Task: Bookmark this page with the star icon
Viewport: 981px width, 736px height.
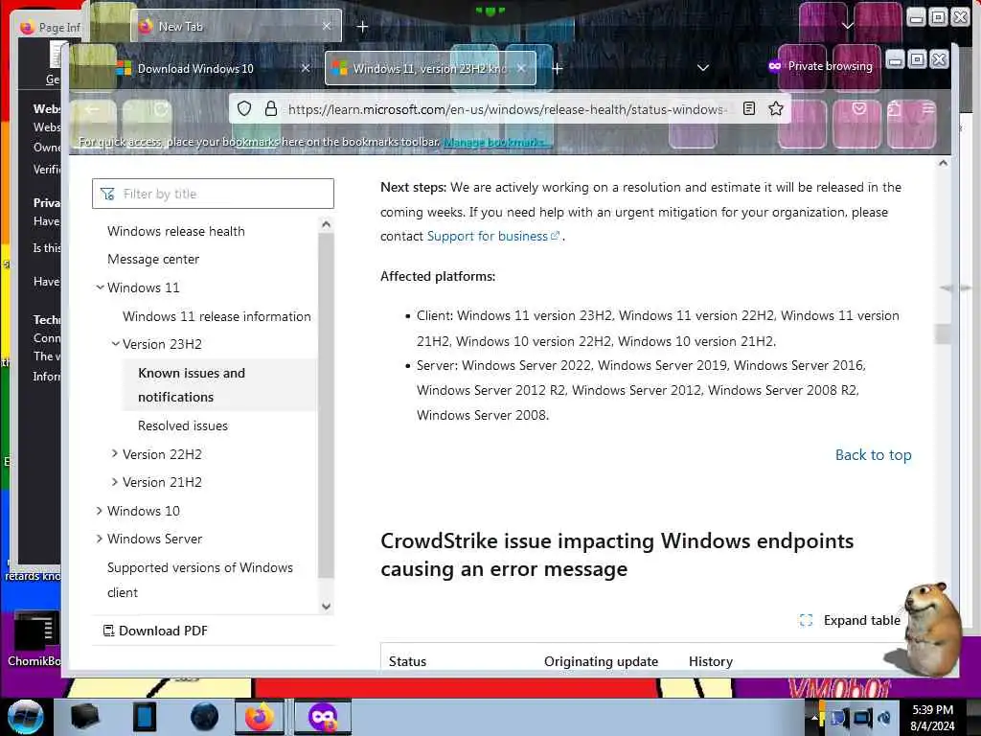Action: point(776,109)
